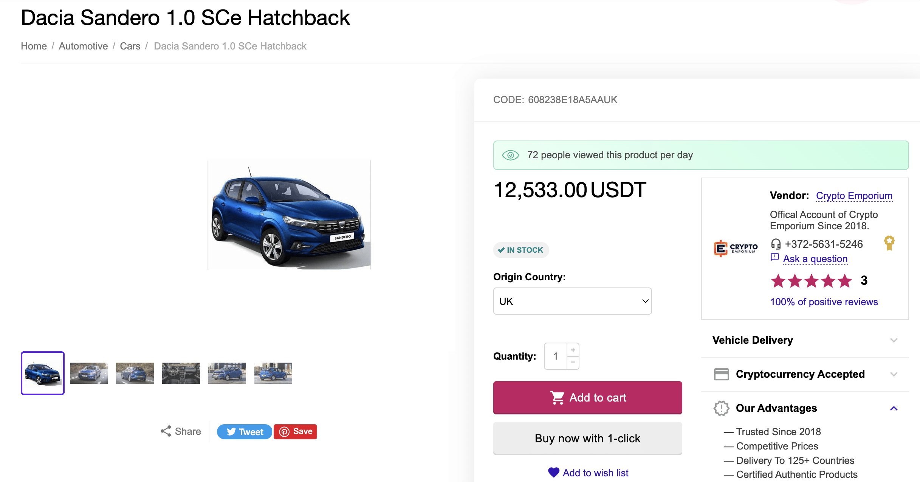The image size is (920, 482).
Task: Click the eye icon in views banner
Action: tap(511, 155)
